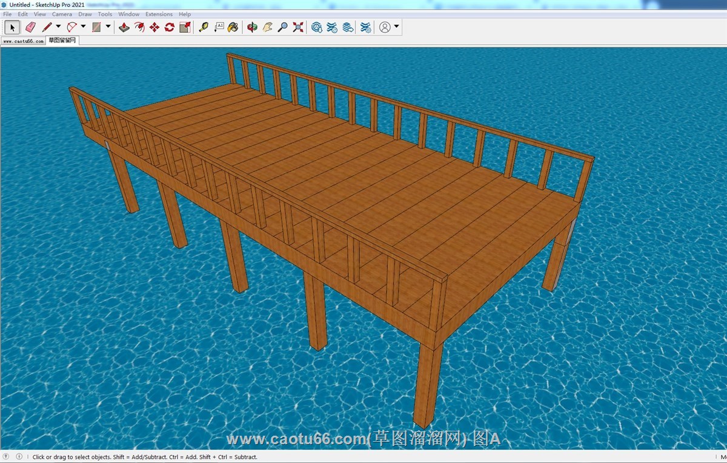Viewport: 727px width, 463px height.
Task: Open the Tools menu
Action: 105,14
